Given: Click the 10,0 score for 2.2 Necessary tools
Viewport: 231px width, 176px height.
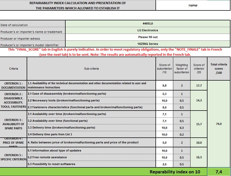Looking at the screenshot, I should pyautogui.click(x=164, y=101).
